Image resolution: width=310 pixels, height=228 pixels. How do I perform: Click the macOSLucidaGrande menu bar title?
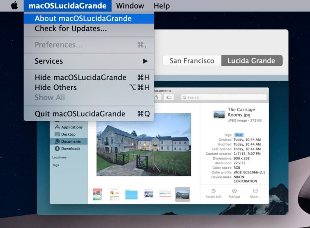pyautogui.click(x=68, y=6)
